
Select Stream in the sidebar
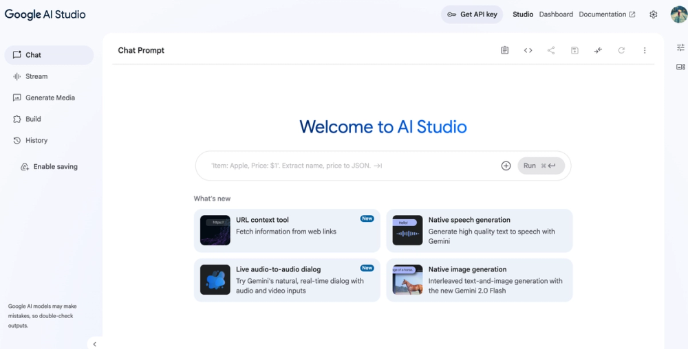(x=49, y=77)
